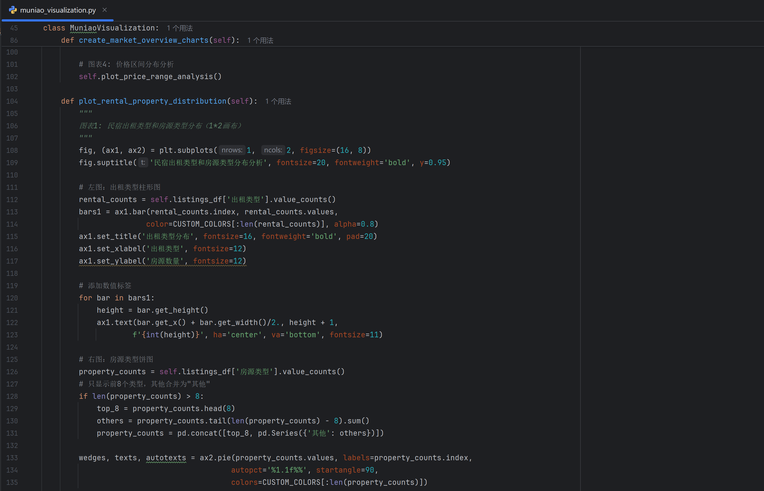Open usages hint beside plot_rental_property_distribution

click(278, 101)
